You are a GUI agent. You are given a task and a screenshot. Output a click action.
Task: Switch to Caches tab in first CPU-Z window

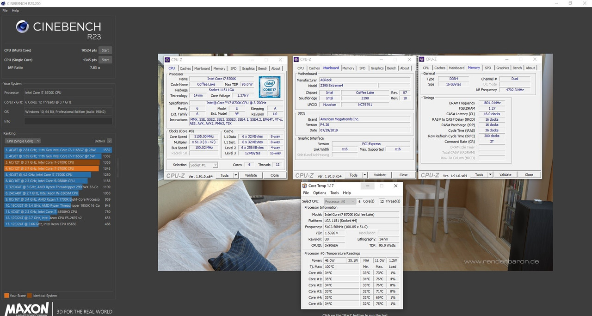(x=185, y=68)
